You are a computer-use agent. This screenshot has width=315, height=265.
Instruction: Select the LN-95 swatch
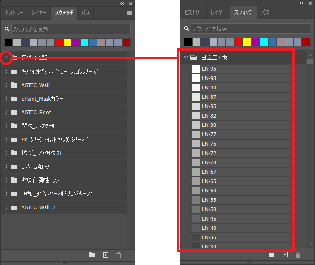tap(240, 69)
